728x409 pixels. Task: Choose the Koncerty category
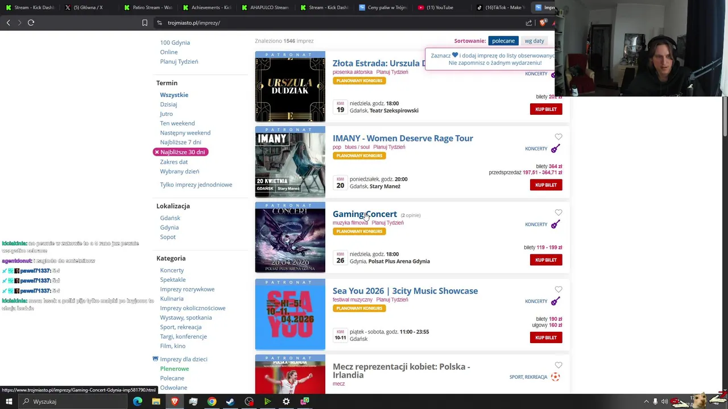point(172,270)
